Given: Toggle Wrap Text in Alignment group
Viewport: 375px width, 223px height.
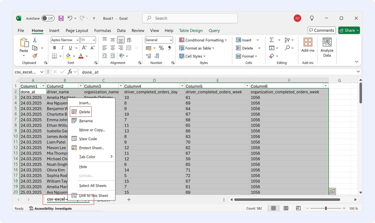Looking at the screenshot, I should click(x=129, y=40).
